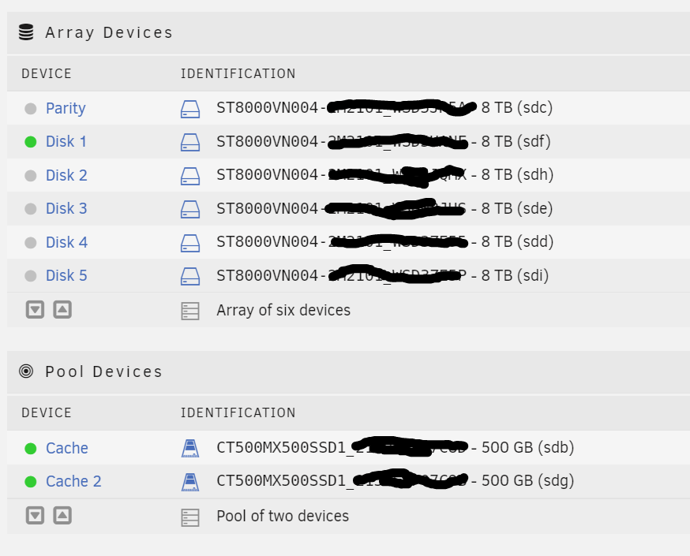Open the Disk 5 link
The width and height of the screenshot is (690, 556).
(x=66, y=275)
